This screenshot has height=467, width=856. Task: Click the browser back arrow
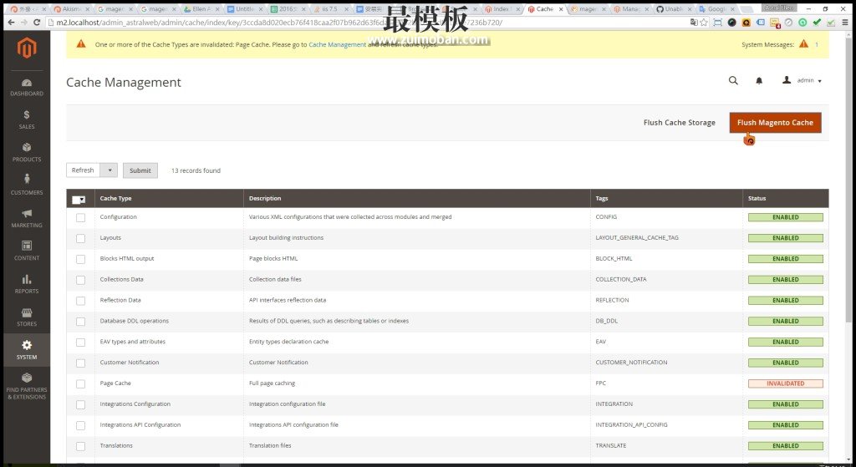11,23
